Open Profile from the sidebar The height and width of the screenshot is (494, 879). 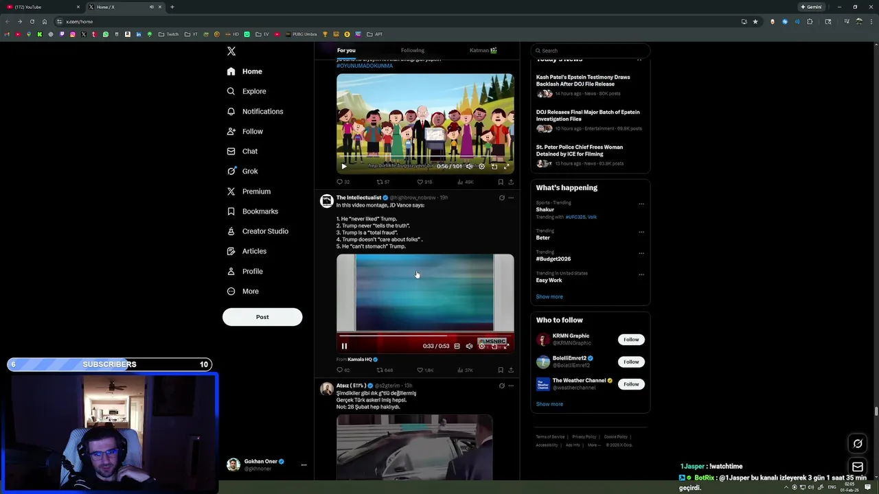tap(245, 271)
